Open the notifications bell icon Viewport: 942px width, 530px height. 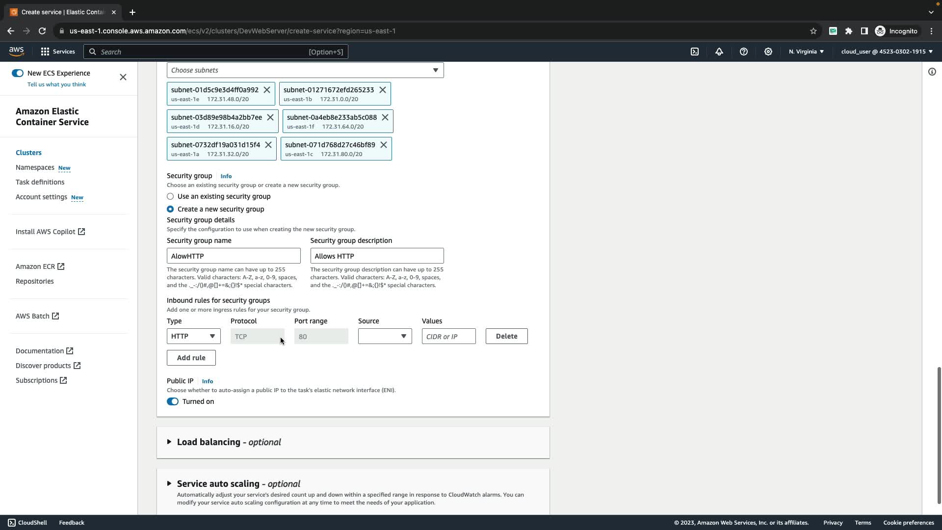click(719, 52)
